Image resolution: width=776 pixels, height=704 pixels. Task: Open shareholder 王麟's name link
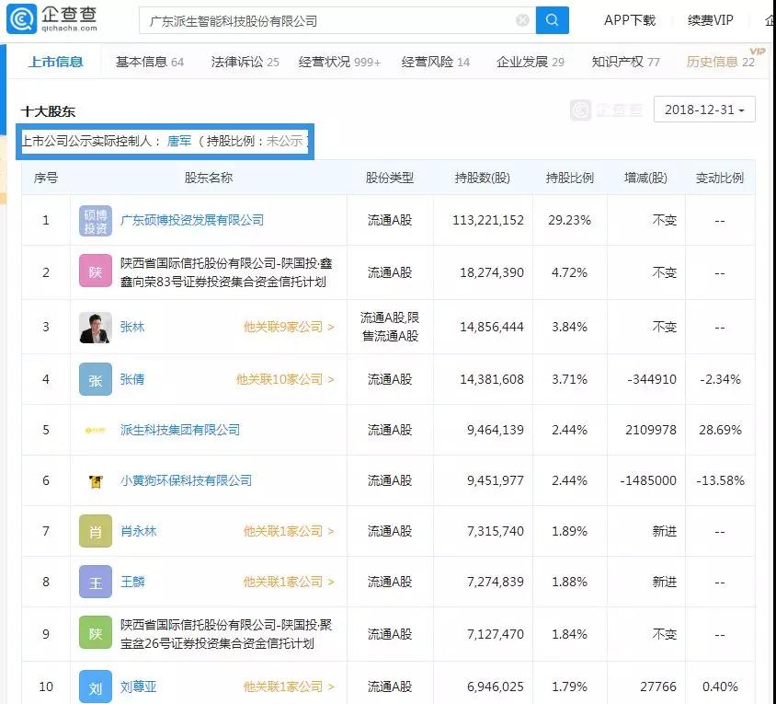pyautogui.click(x=132, y=582)
